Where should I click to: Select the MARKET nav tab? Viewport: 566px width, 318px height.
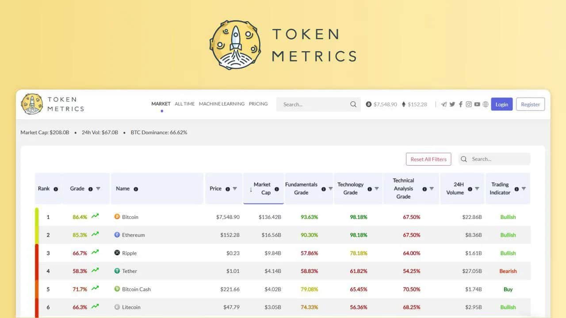click(161, 104)
